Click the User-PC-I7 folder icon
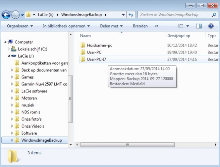The image size is (220, 167). pyautogui.click(x=83, y=59)
